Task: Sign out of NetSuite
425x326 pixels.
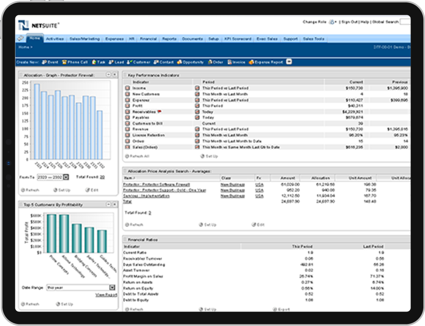Action: pos(349,22)
